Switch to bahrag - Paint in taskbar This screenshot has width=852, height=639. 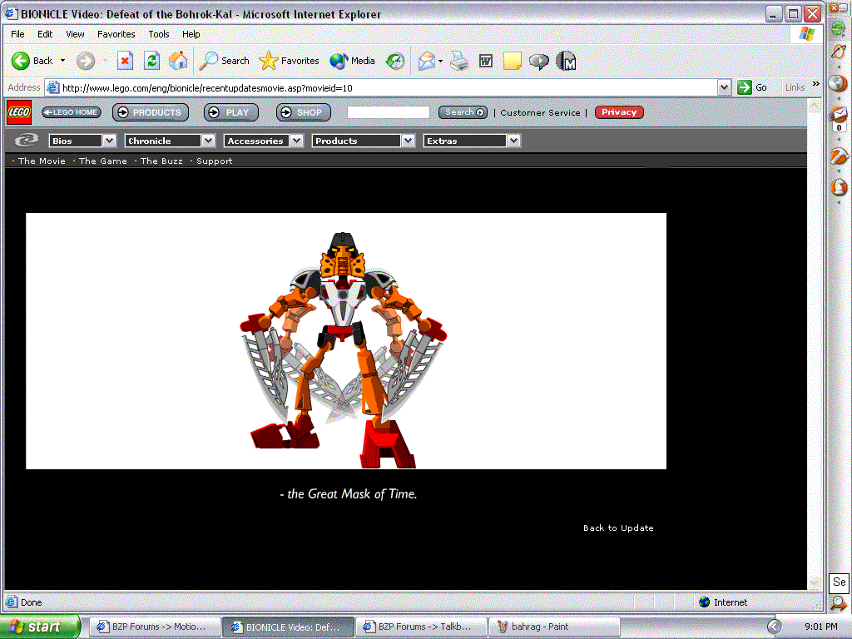point(539,627)
